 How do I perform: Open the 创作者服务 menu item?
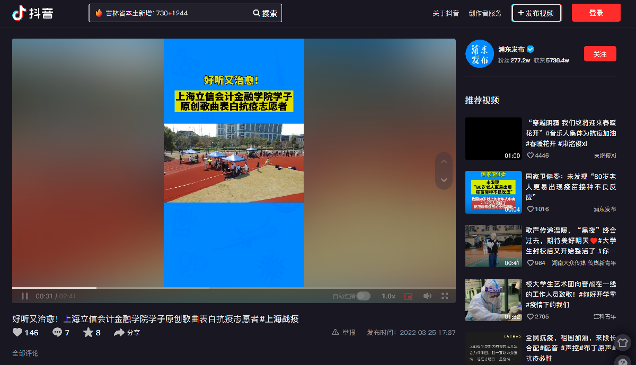pos(485,13)
